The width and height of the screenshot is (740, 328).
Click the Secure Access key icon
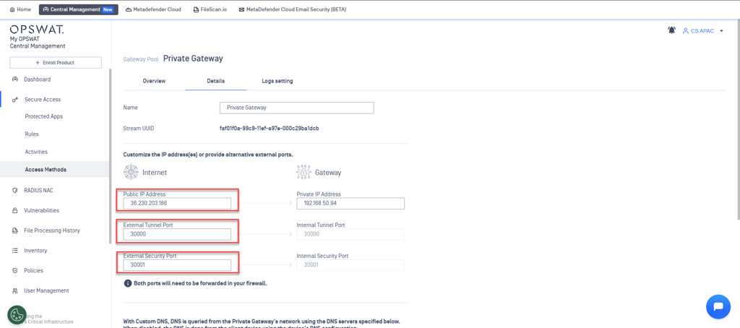tap(14, 100)
